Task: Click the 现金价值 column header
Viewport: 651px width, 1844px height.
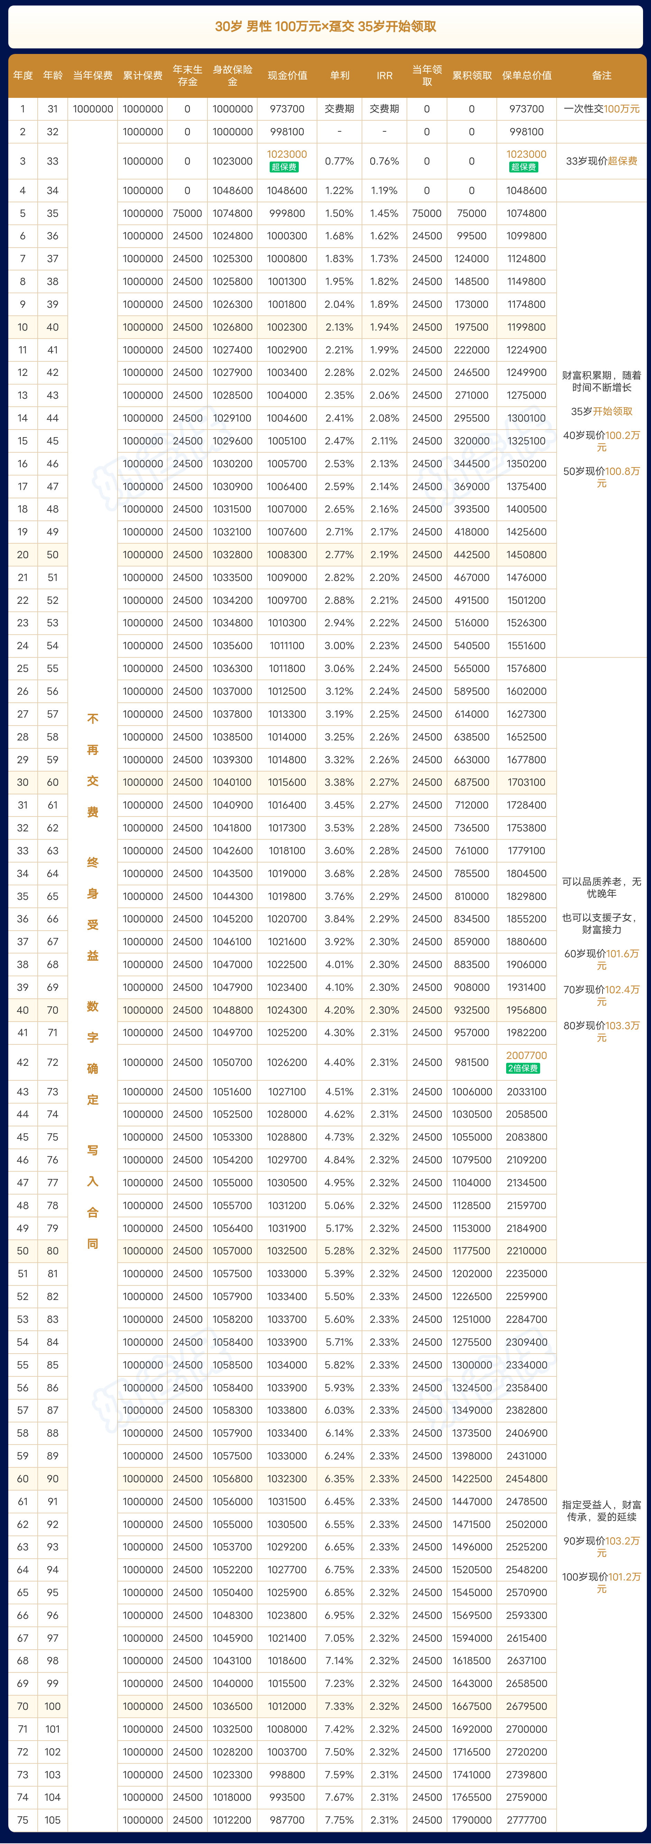Action: [x=287, y=75]
